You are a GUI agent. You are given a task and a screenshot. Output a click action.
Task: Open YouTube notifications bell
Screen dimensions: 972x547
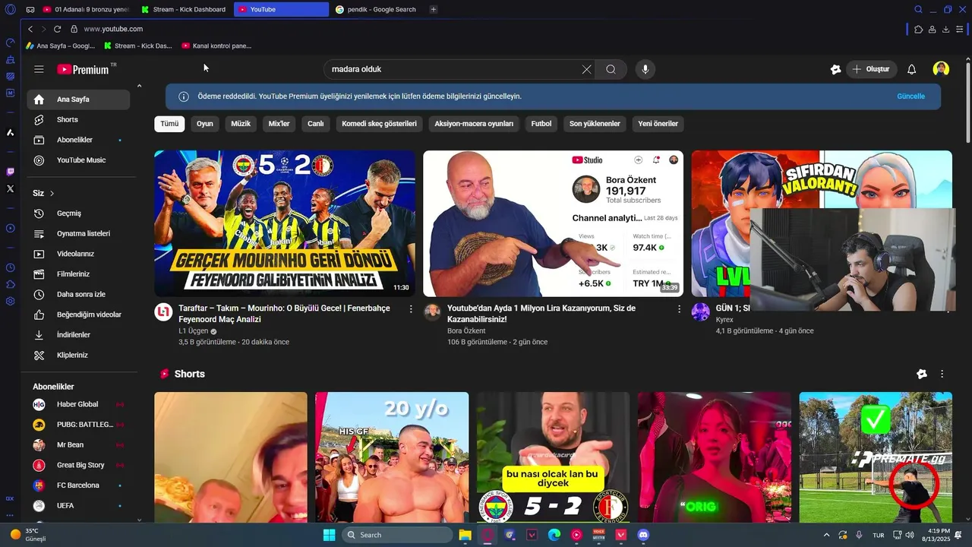click(911, 69)
